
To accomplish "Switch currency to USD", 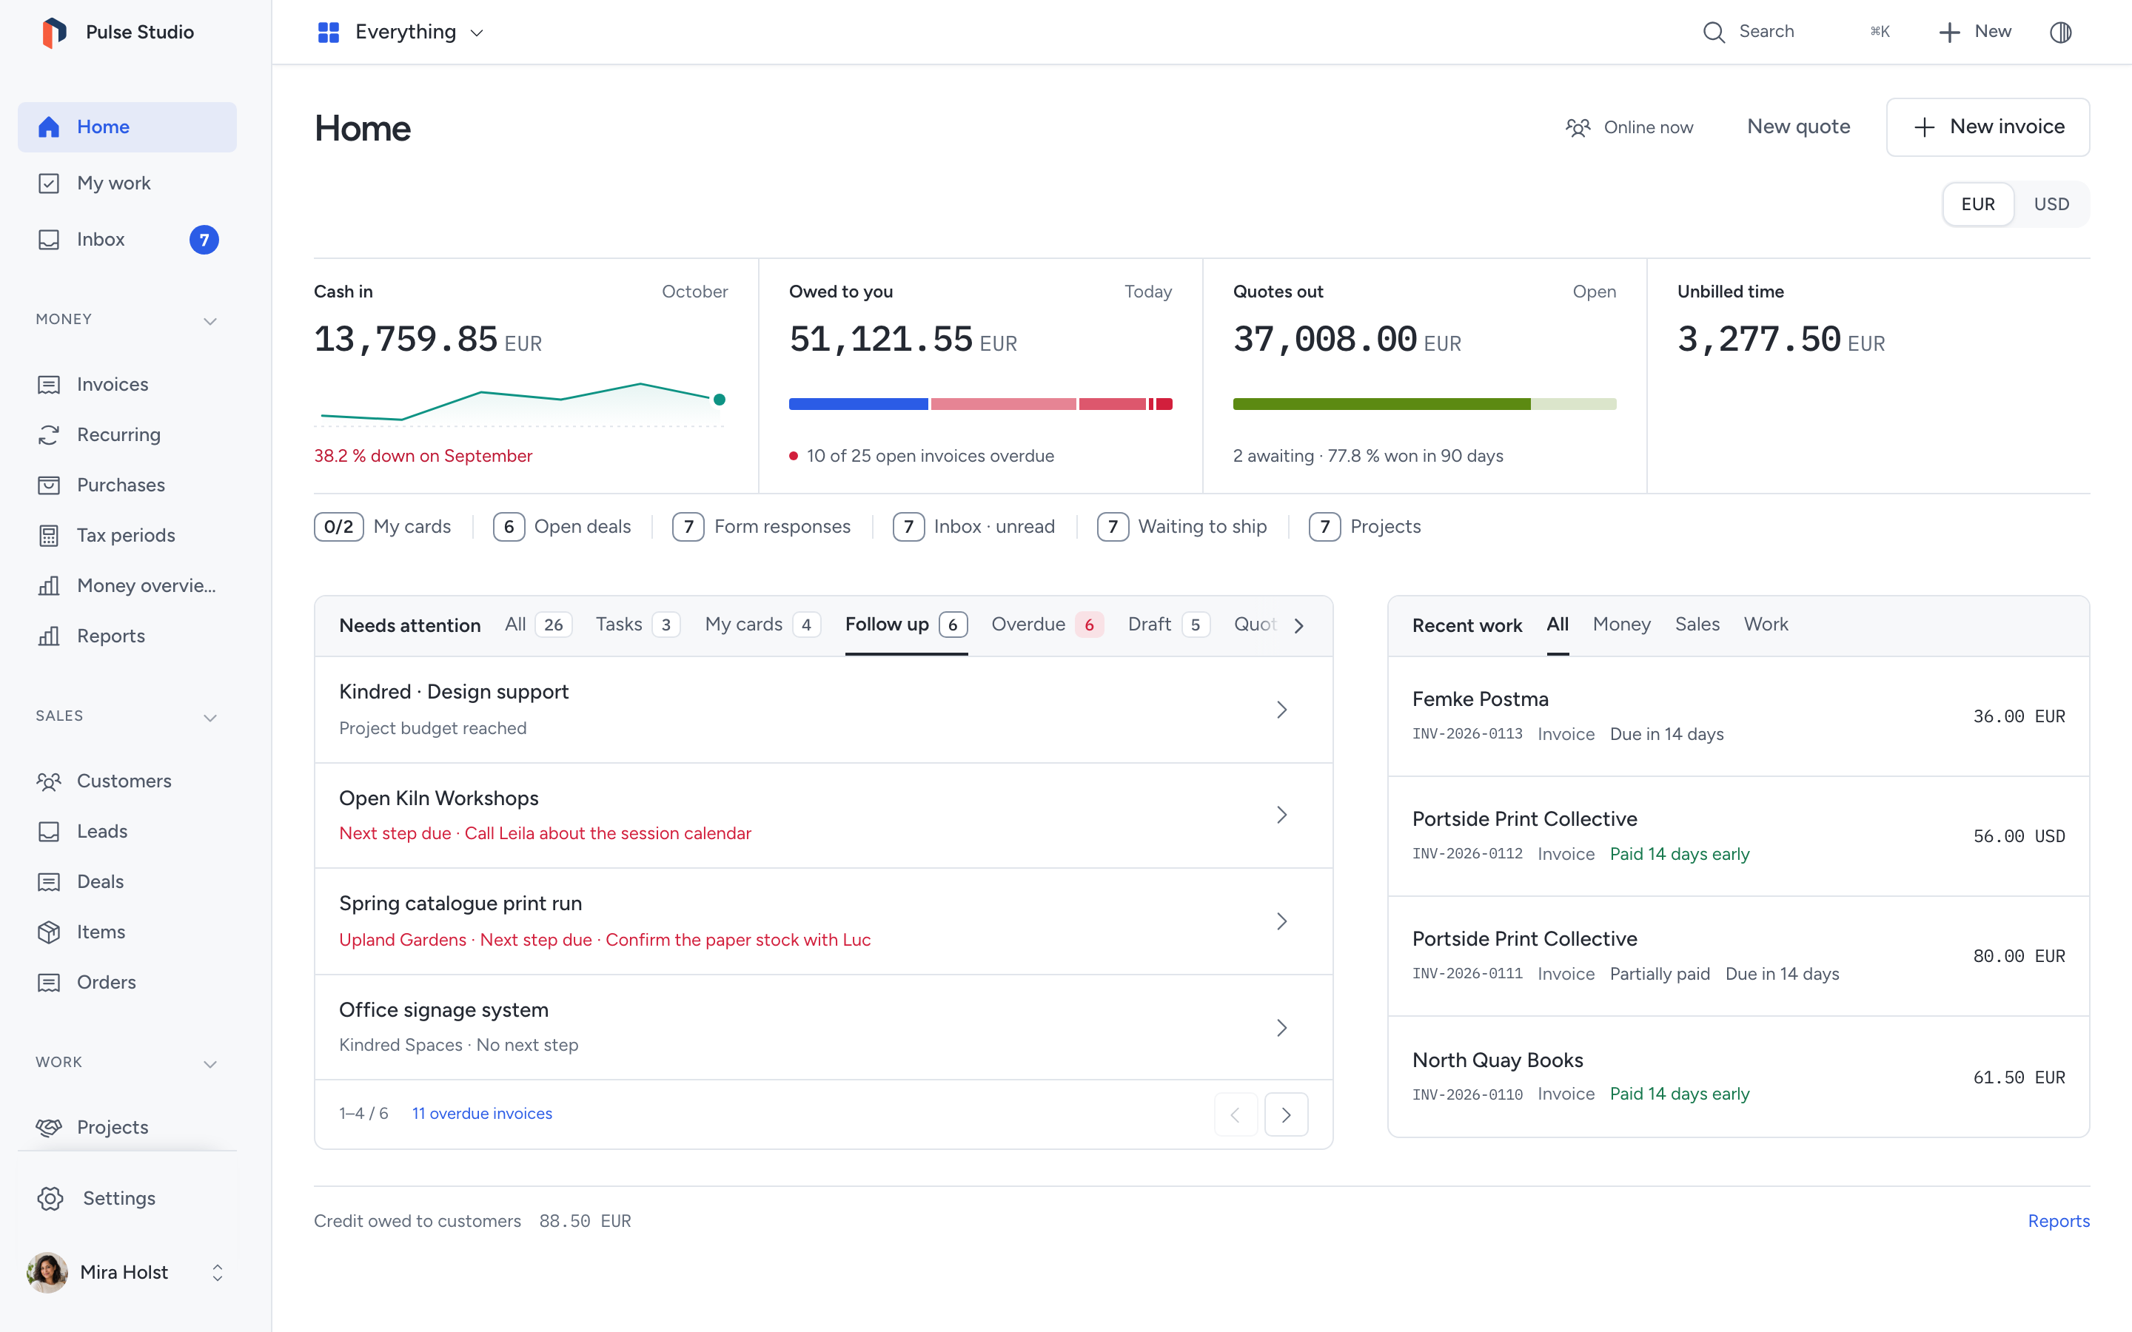I will [2051, 204].
